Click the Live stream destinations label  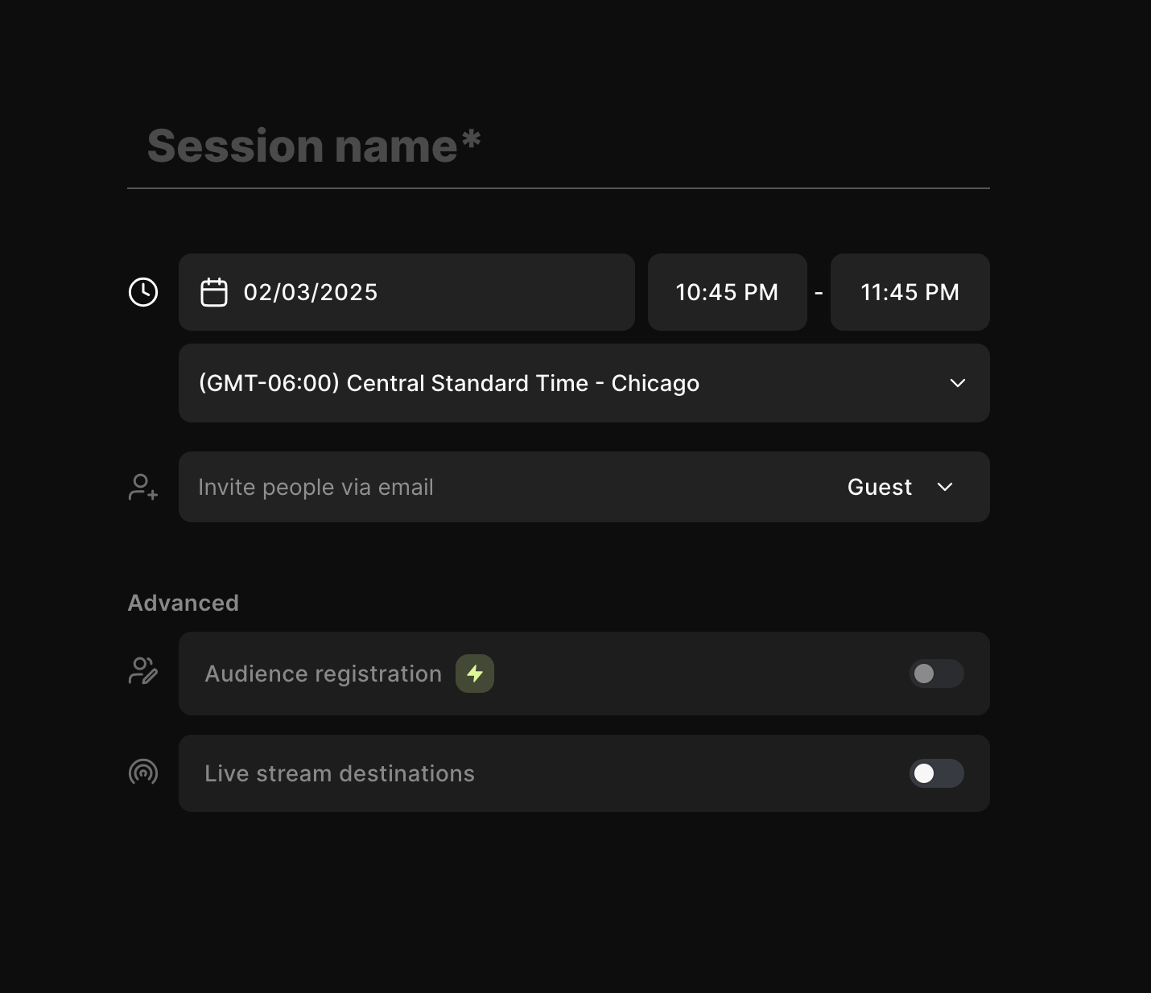340,773
